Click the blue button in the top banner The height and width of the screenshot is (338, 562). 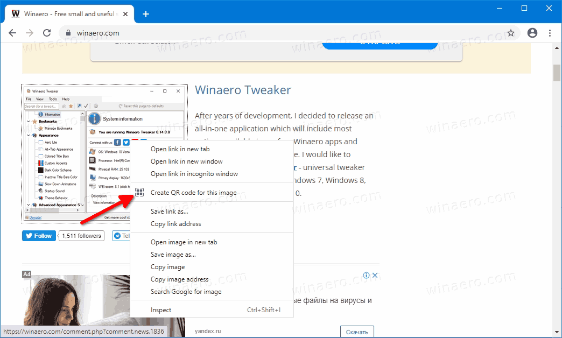point(380,46)
